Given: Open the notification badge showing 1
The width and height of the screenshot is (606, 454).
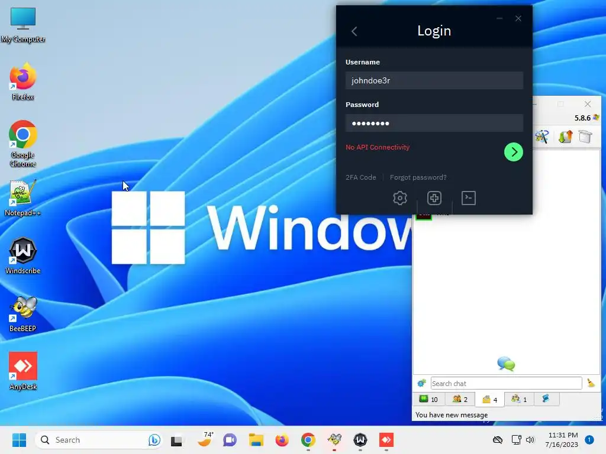Looking at the screenshot, I should point(589,439).
